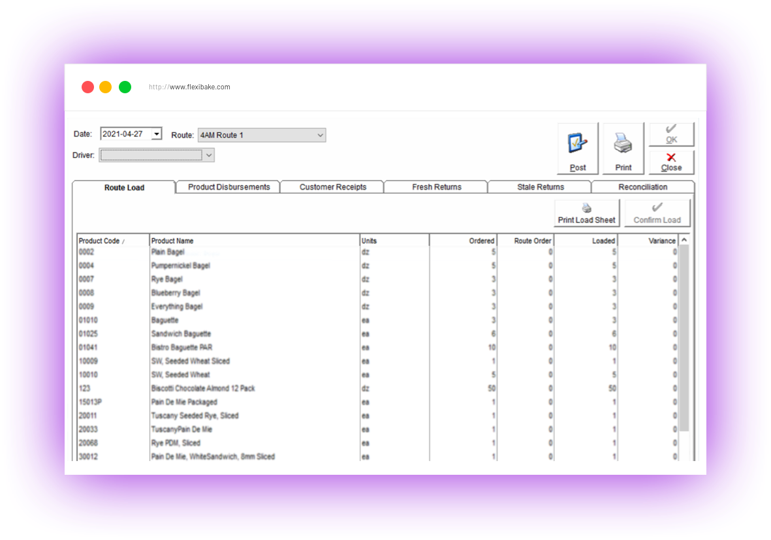The image size is (771, 540).
Task: Click the green window dot
Action: coord(125,87)
